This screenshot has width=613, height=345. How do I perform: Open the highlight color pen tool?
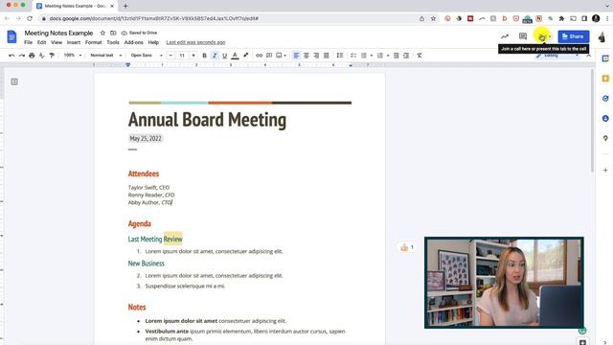pyautogui.click(x=245, y=56)
